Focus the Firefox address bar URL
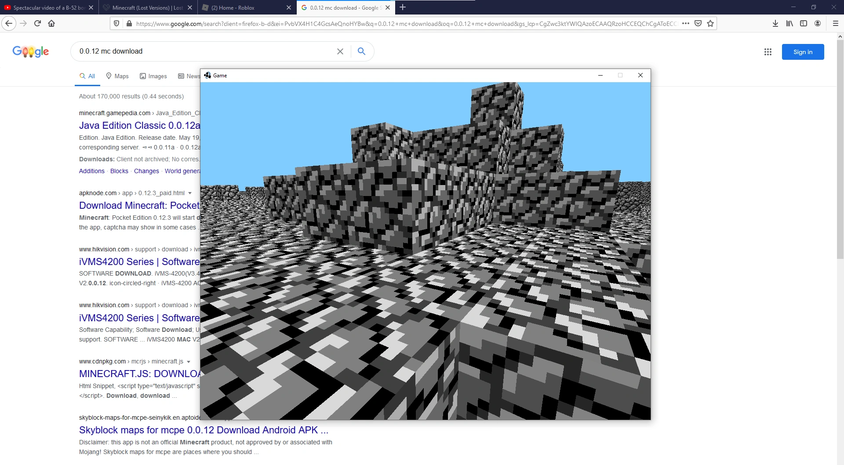Screen dimensions: 844x465 (407, 24)
